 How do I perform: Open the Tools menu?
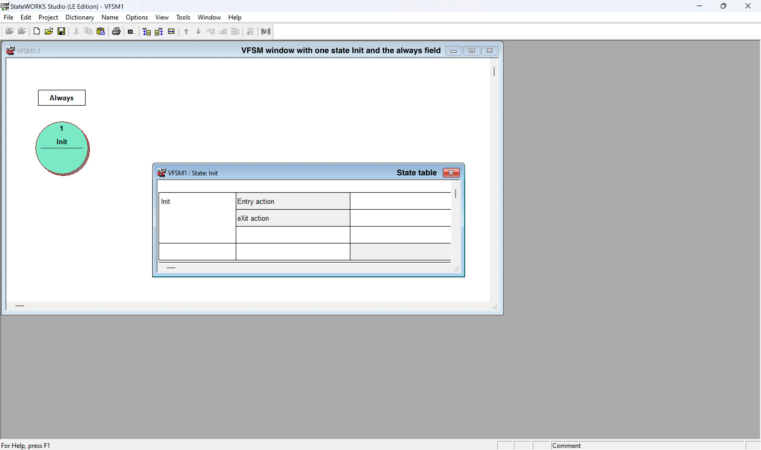point(183,17)
